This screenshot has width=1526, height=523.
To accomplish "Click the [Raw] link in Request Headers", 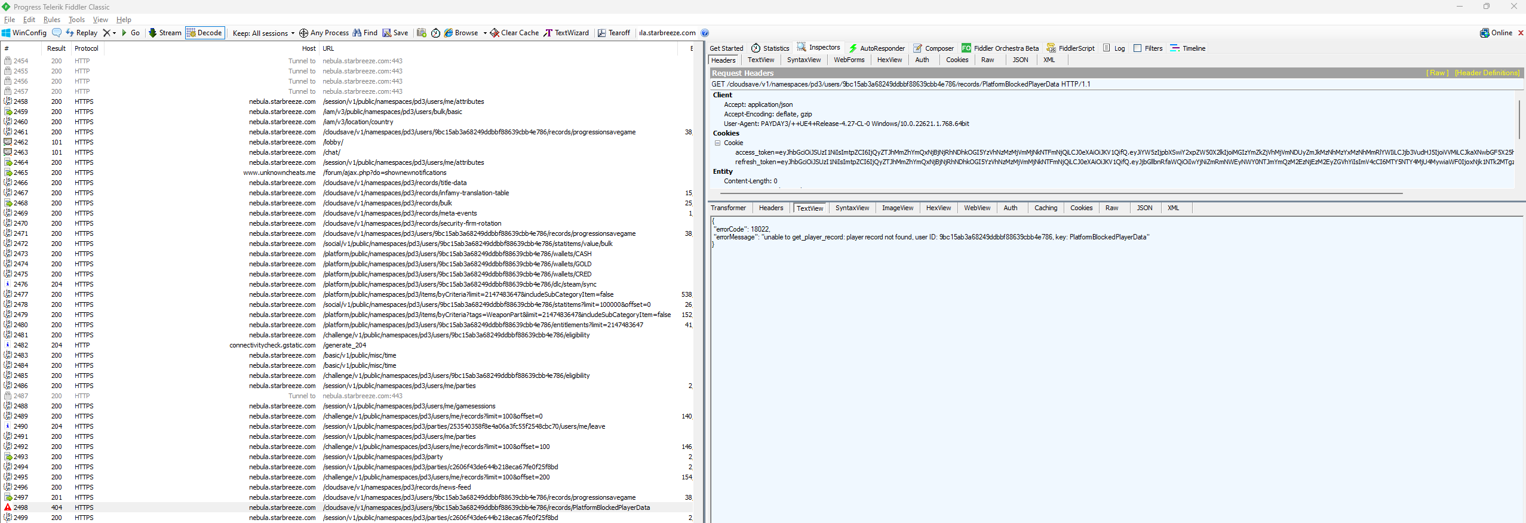I will pyautogui.click(x=1438, y=73).
